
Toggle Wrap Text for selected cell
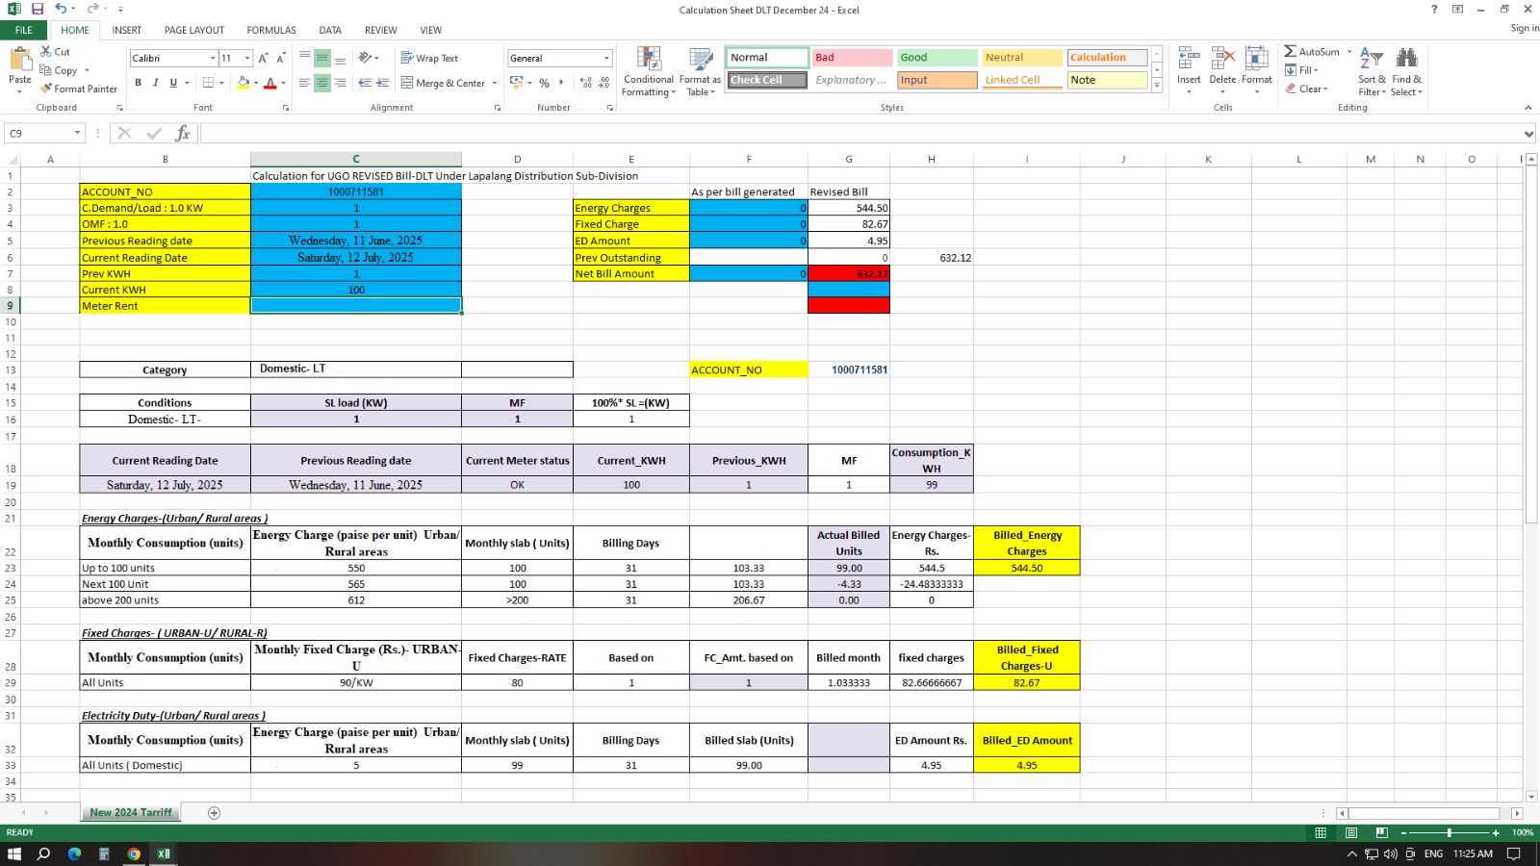pos(429,58)
